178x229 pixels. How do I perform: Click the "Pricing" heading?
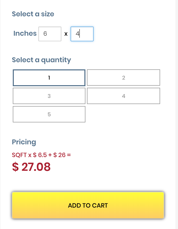pyautogui.click(x=24, y=142)
